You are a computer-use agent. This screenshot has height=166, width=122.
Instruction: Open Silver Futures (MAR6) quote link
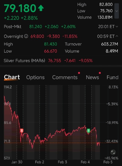25,61
